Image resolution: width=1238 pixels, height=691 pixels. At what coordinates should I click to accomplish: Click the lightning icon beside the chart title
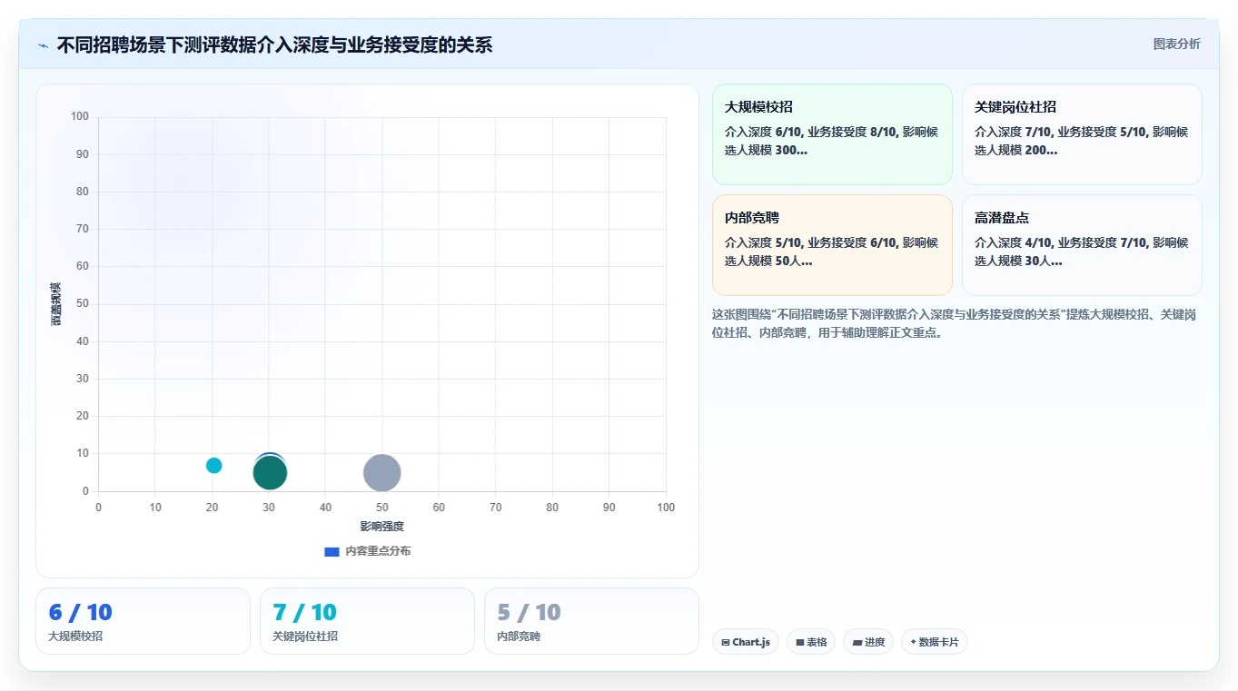tap(44, 45)
